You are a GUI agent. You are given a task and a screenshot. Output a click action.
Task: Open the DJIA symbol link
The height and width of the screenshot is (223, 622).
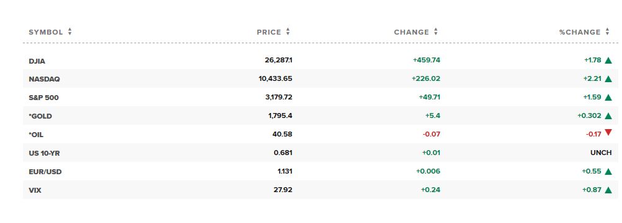[x=37, y=61]
